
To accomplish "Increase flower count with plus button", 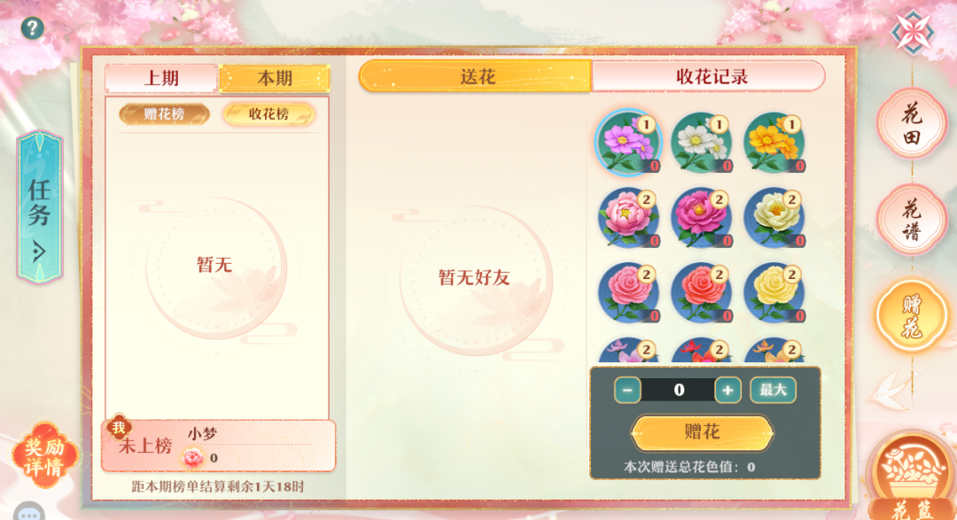I will tap(727, 390).
